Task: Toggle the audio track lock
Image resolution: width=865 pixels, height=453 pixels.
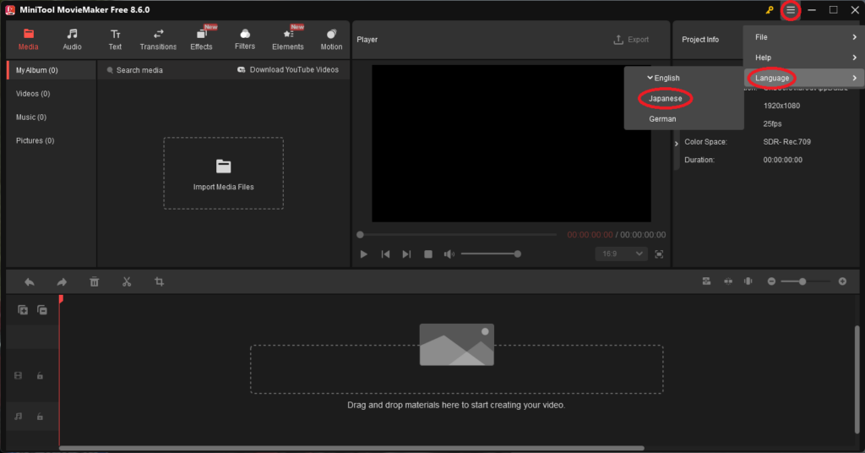Action: [40, 417]
